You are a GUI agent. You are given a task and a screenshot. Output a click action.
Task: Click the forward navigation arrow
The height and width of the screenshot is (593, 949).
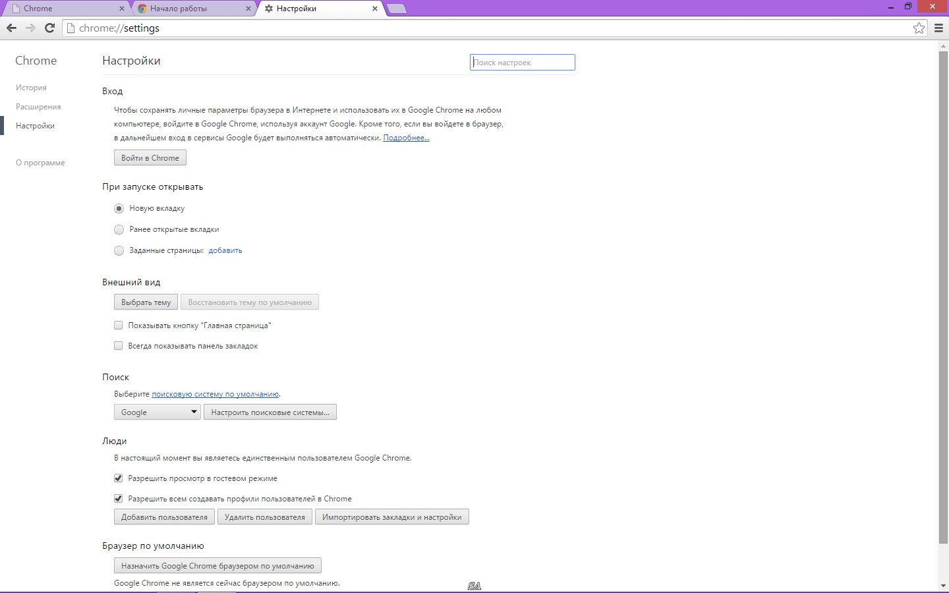[30, 28]
